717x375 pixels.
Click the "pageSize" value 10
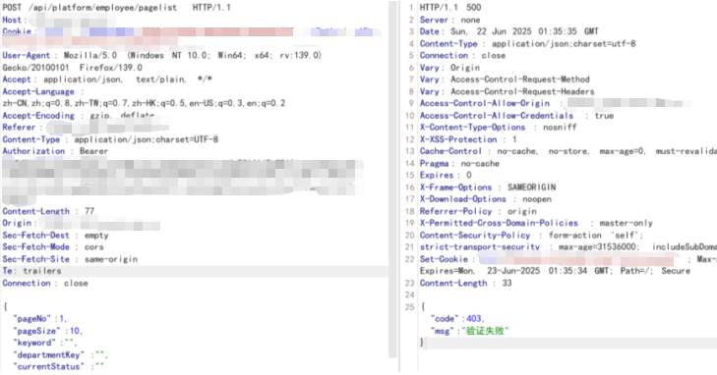[x=75, y=331]
